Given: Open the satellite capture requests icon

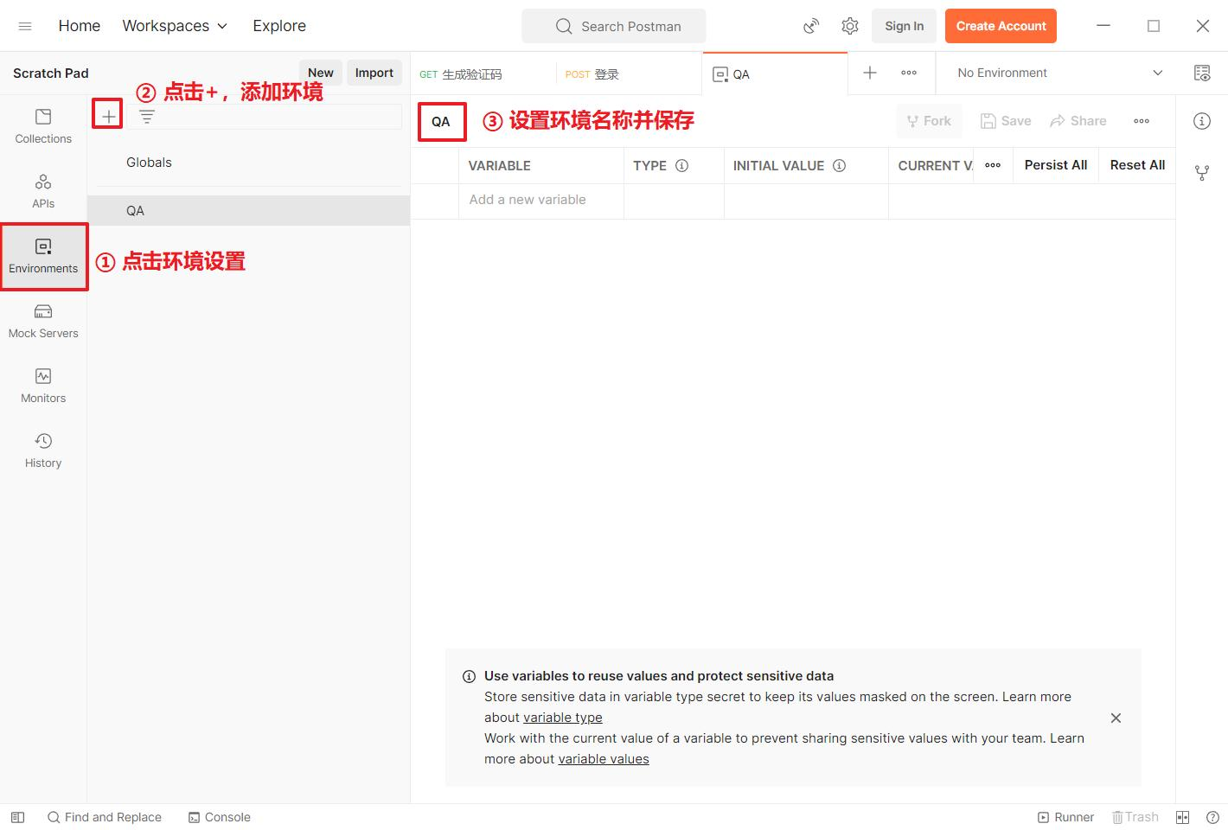Looking at the screenshot, I should pyautogui.click(x=810, y=26).
